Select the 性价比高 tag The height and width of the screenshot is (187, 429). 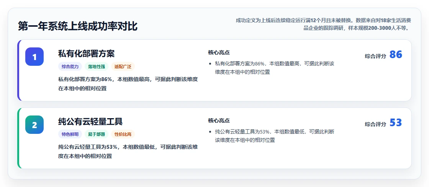(x=123, y=134)
